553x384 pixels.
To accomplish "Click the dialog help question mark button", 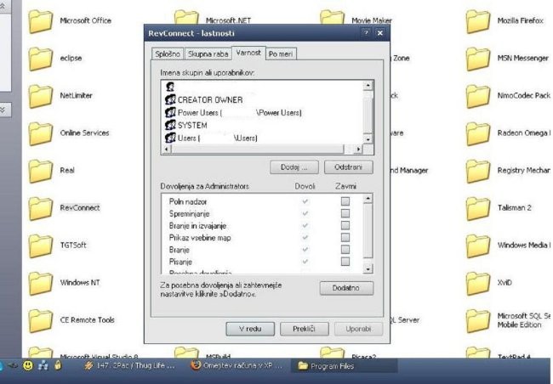I will tap(366, 33).
